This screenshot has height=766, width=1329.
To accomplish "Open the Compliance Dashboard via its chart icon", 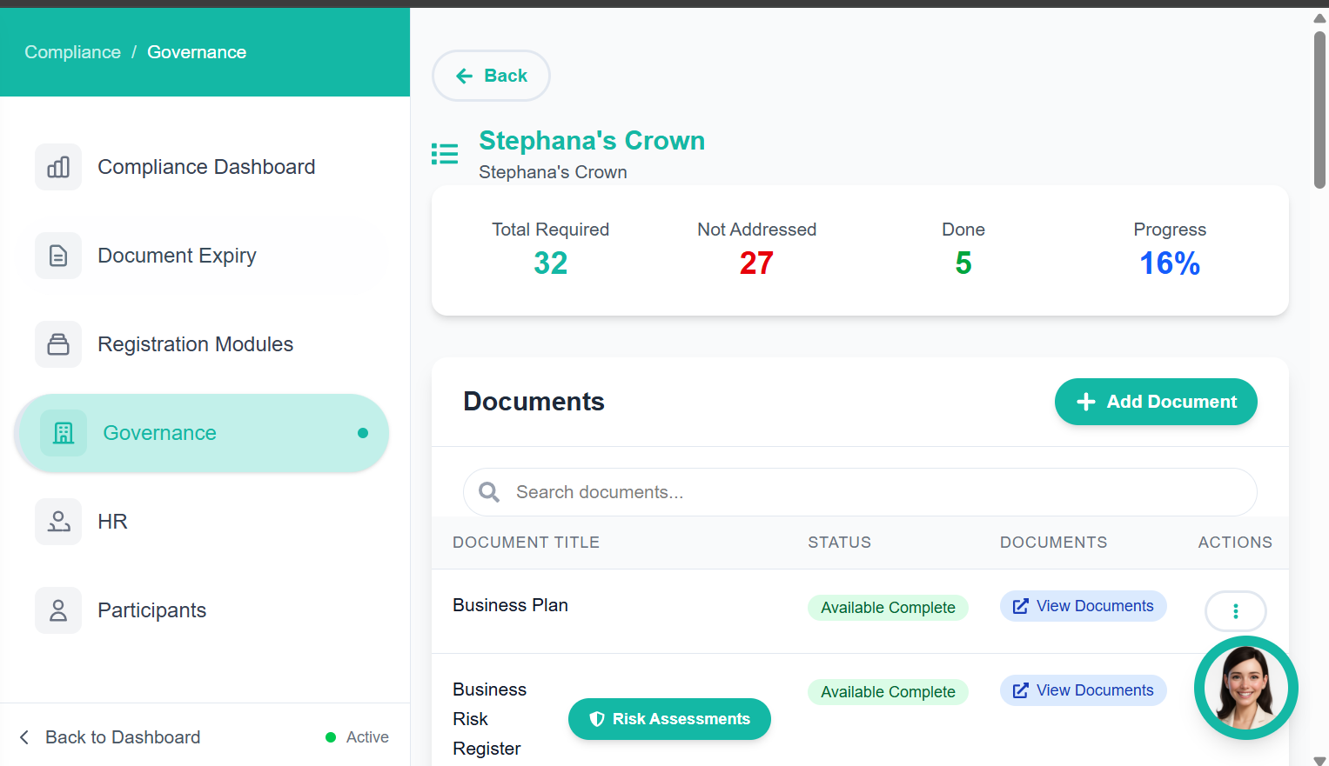I will pos(57,167).
